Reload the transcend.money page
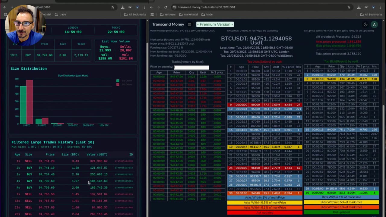The height and width of the screenshot is (217, 386). point(166,7)
